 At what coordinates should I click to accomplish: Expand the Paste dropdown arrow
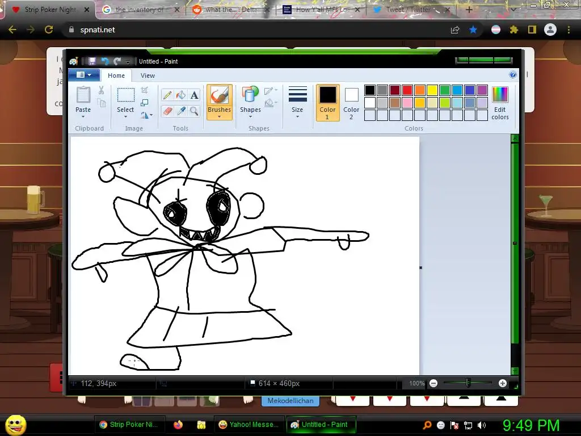83,116
